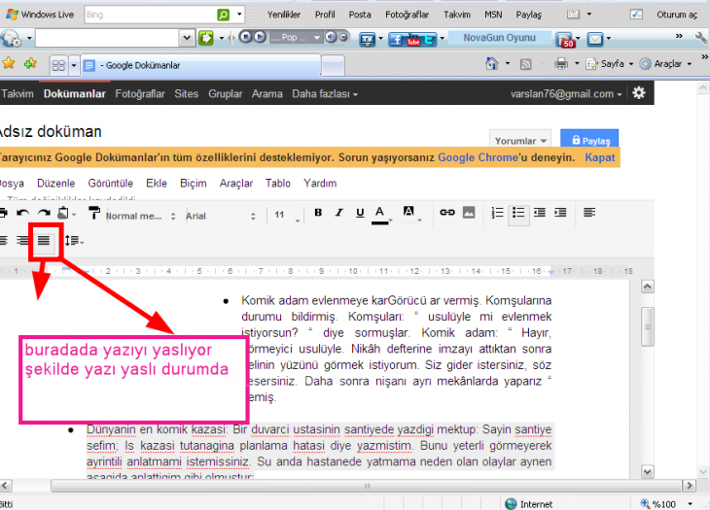Go to the IE home page
This screenshot has height=510, width=710.
(x=491, y=64)
